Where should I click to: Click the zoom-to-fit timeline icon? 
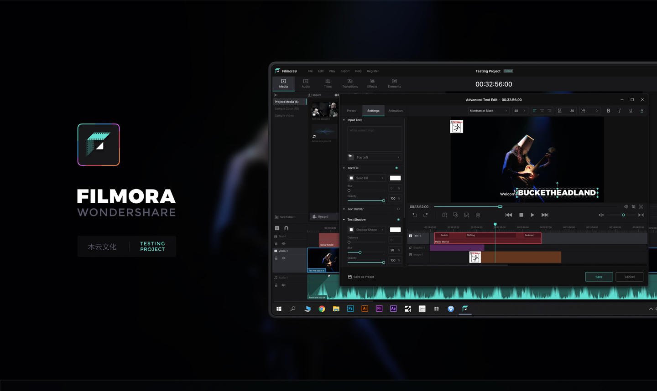tap(641, 215)
